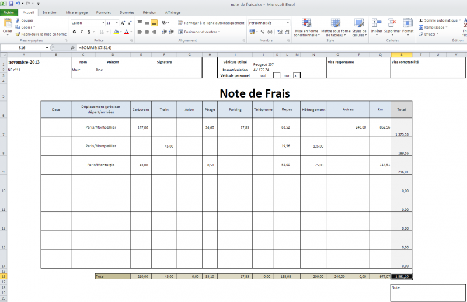Viewport: 467px width, 302px height.
Task: Decrease the font size
Action: point(130,23)
